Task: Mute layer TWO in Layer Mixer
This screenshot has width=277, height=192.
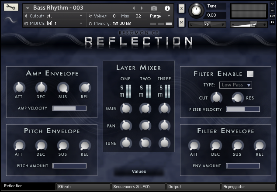Action: [141, 95]
